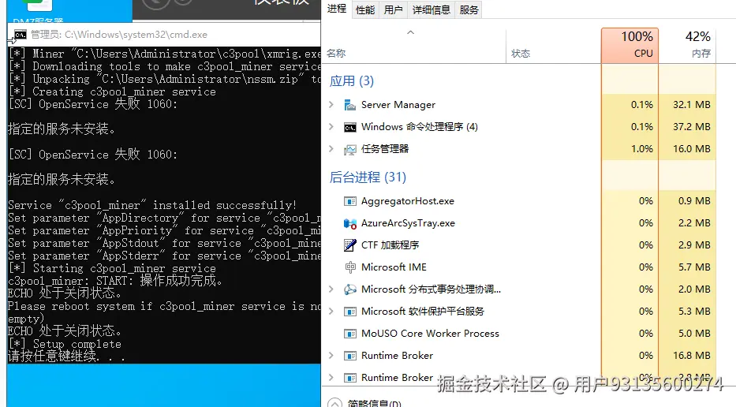Click the Microsoft distributed transaction coordinator icon

pyautogui.click(x=350, y=289)
